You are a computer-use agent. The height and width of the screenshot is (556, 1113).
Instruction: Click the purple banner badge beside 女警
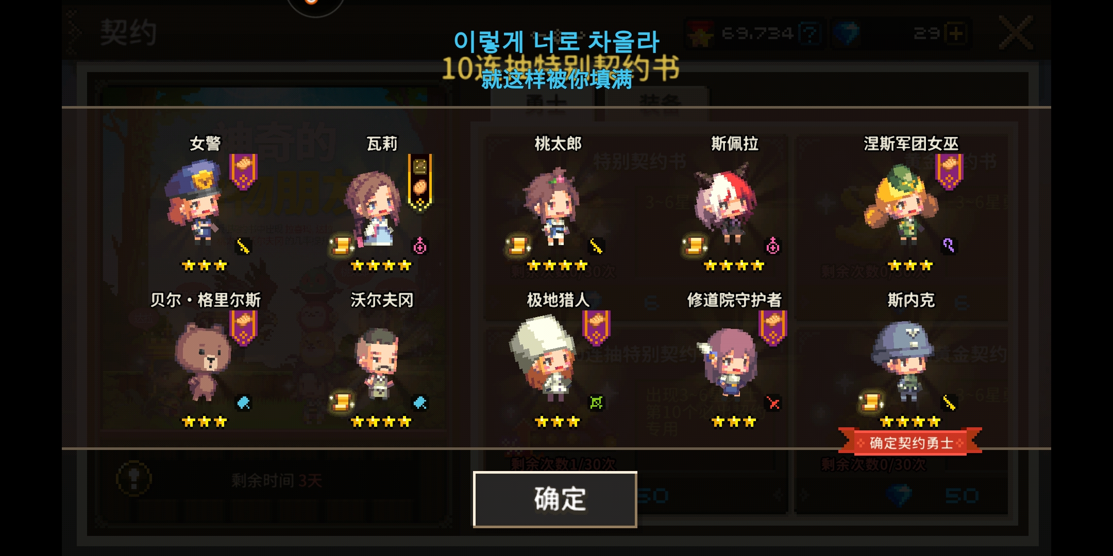point(243,171)
